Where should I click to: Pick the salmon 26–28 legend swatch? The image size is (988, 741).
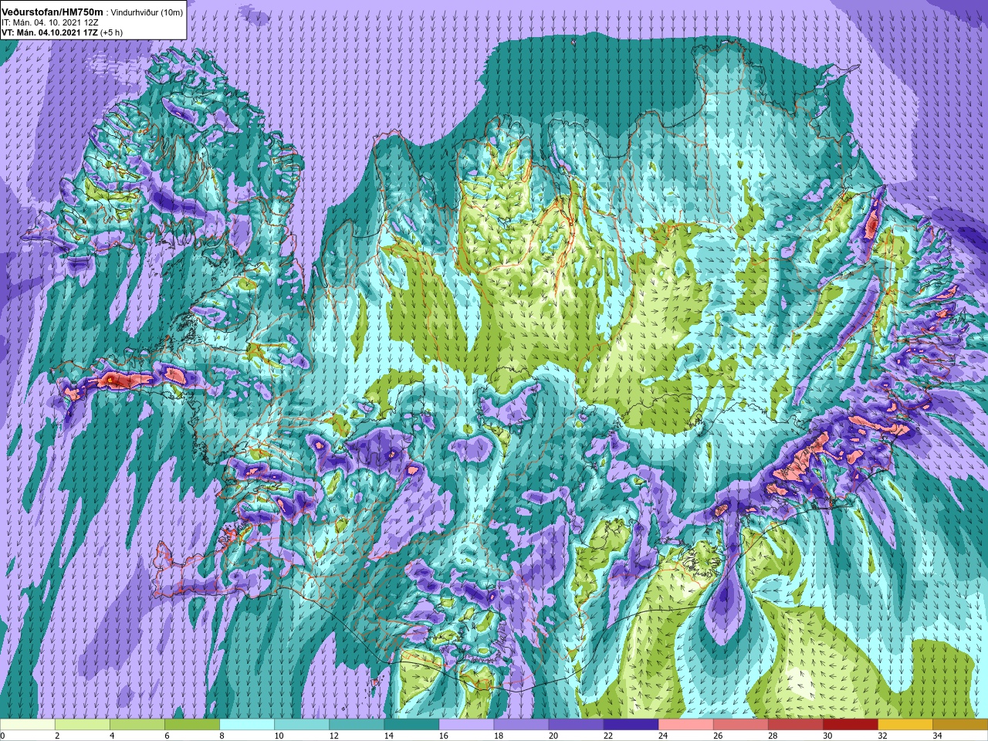740,725
